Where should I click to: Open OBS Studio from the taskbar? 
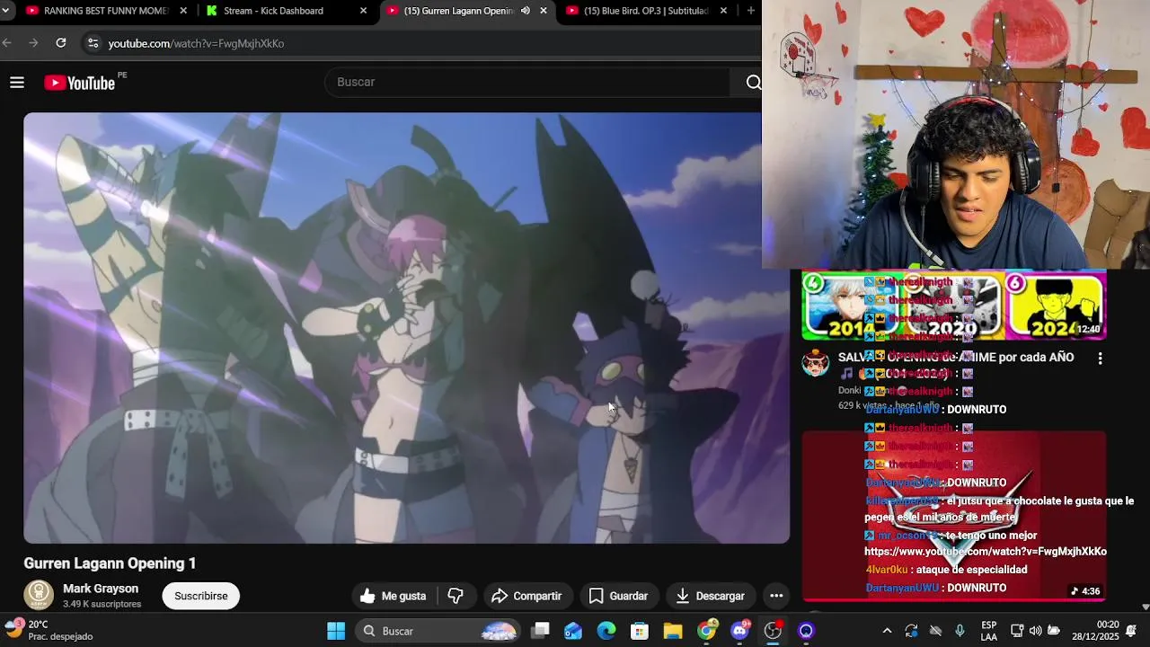(x=773, y=631)
